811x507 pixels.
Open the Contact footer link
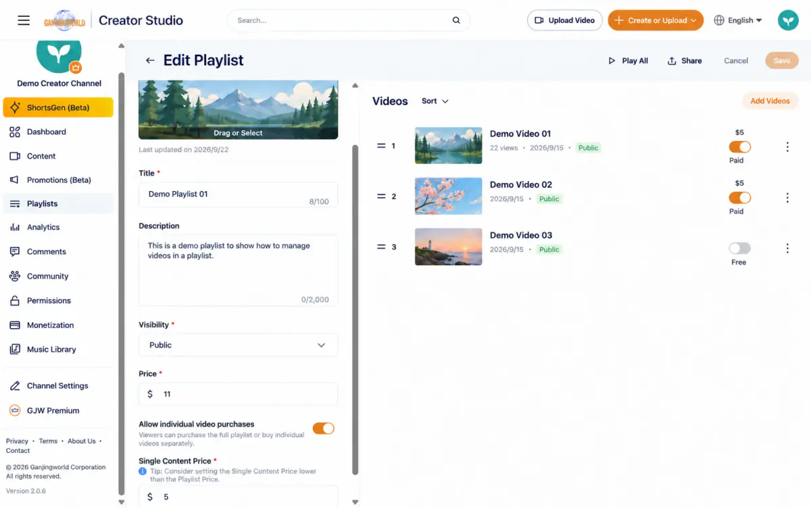point(18,450)
